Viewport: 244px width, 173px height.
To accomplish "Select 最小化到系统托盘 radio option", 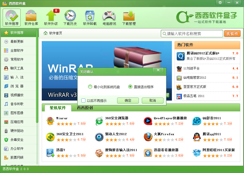I will pyautogui.click(x=90, y=87).
